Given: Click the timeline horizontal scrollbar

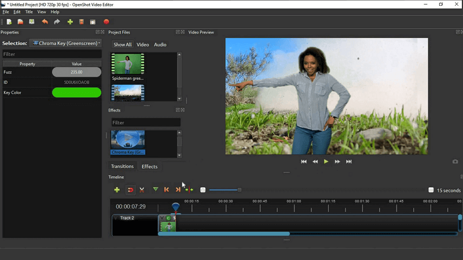Looking at the screenshot, I should [x=224, y=234].
